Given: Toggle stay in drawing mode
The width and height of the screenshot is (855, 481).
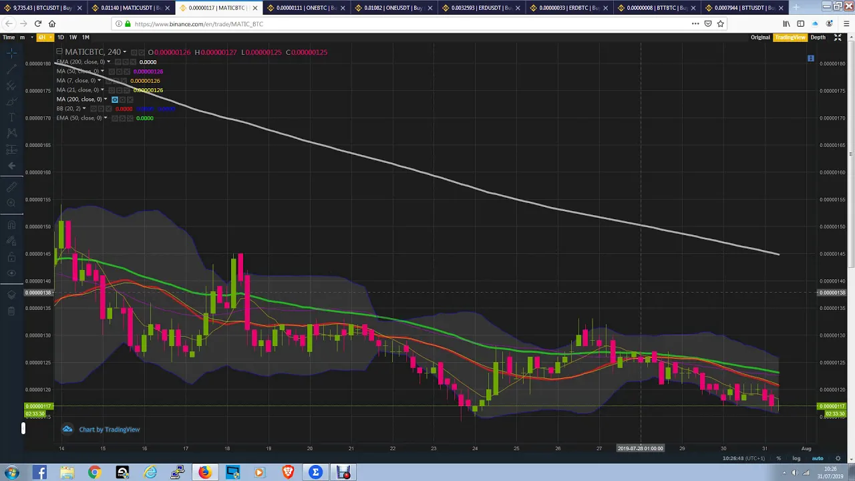Looking at the screenshot, I should pyautogui.click(x=11, y=242).
